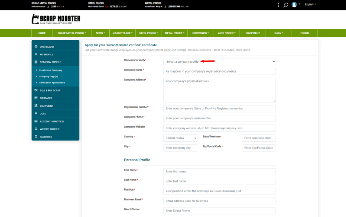This screenshot has height=217, width=346.
Task: Open Messages in the sidebar
Action: [46, 98]
